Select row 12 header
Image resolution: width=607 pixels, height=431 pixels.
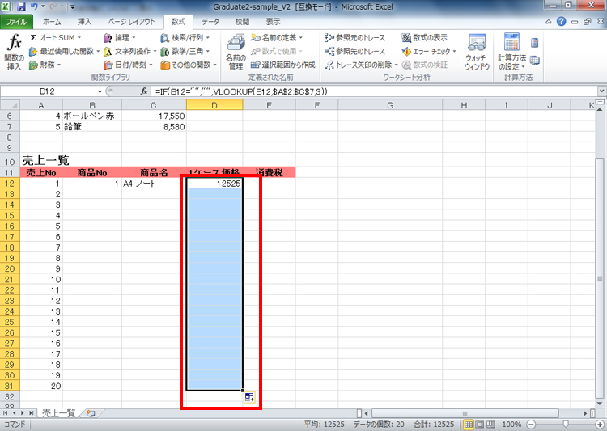(10, 184)
